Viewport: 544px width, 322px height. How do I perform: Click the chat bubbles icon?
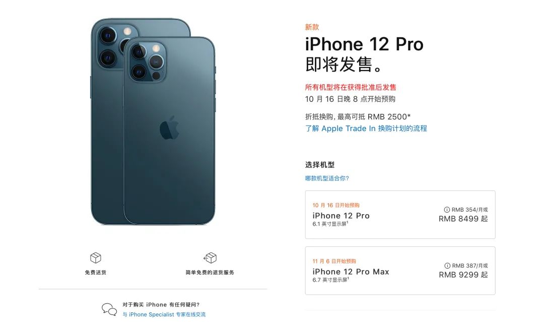pos(109,309)
